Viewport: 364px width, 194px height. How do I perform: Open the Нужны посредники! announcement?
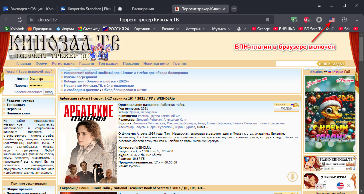click(x=80, y=77)
